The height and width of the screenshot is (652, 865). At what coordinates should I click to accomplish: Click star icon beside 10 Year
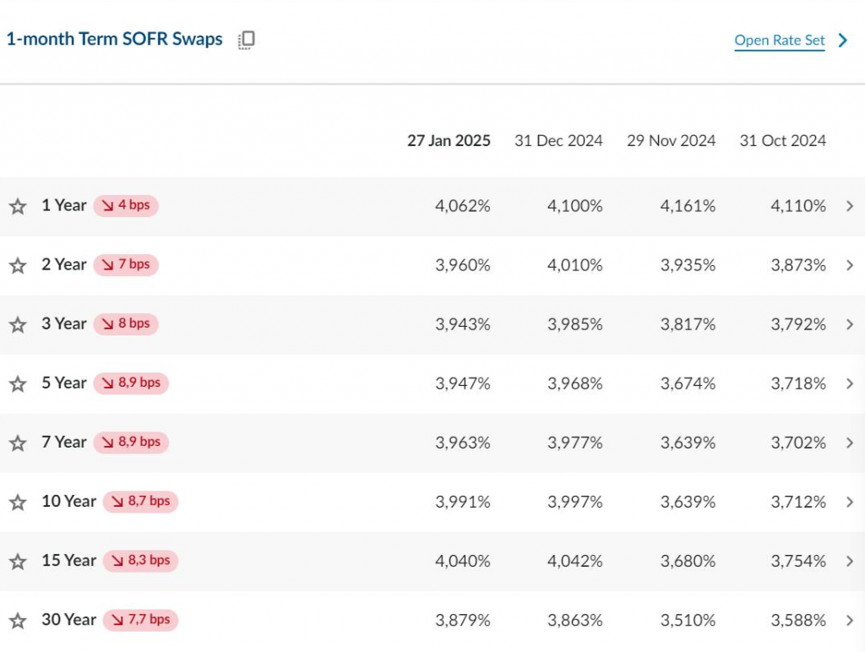click(x=18, y=502)
